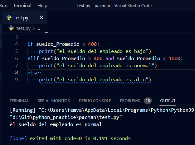Switch to the TERMINAL panel tab
The height and width of the screenshot is (145, 195).
[19, 101]
